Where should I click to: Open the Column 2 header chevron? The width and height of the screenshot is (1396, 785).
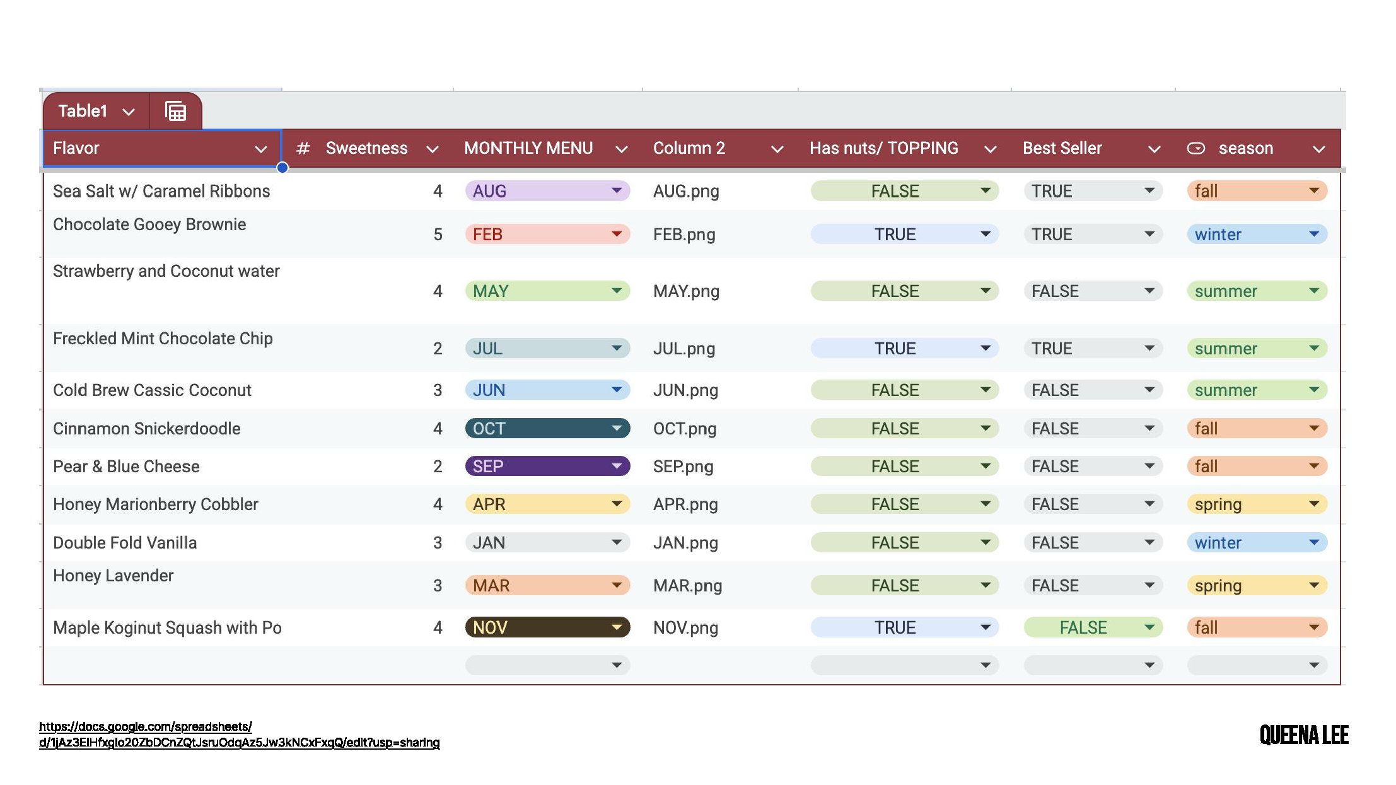tap(777, 149)
